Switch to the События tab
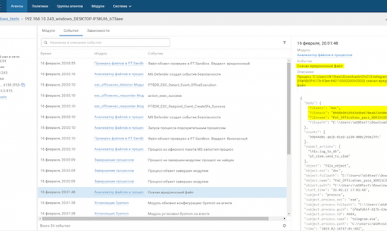Screen dimensions: 387x231 coord(71,31)
